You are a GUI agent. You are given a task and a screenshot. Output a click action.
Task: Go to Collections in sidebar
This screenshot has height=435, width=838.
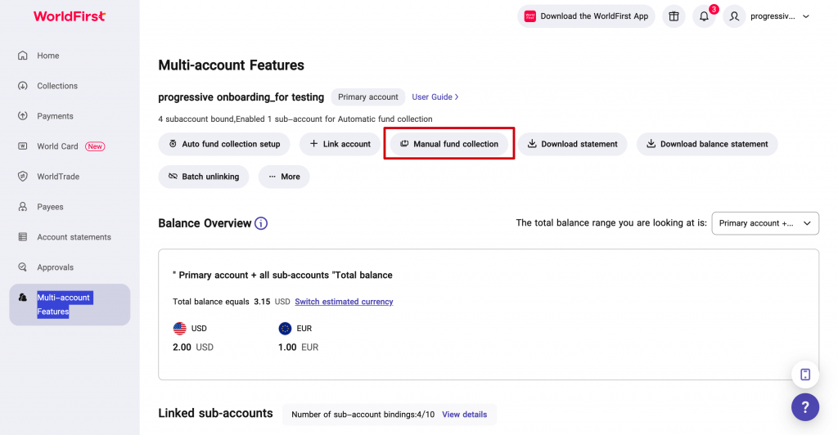tap(57, 86)
